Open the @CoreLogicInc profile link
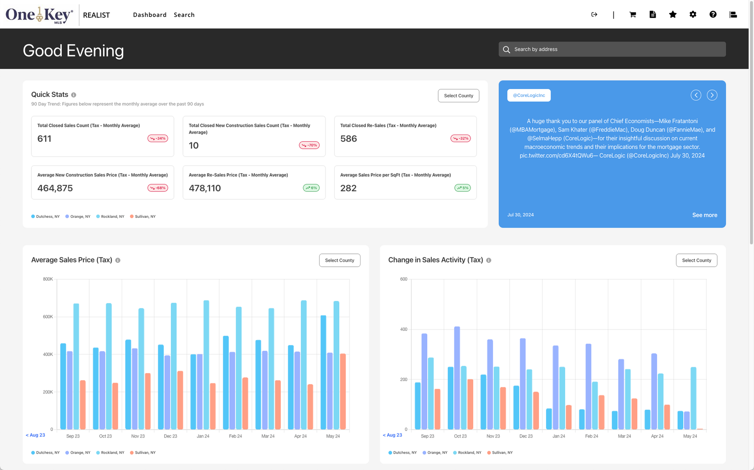Viewport: 754px width, 470px height. 529,95
